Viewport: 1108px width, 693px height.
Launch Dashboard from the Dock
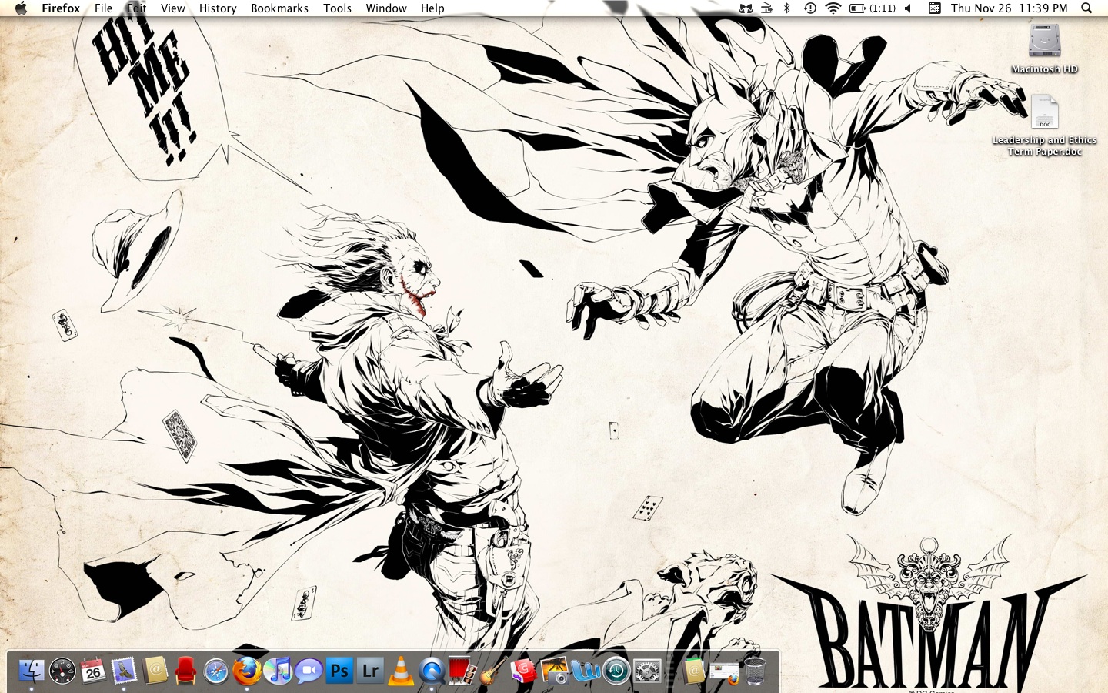(x=62, y=671)
